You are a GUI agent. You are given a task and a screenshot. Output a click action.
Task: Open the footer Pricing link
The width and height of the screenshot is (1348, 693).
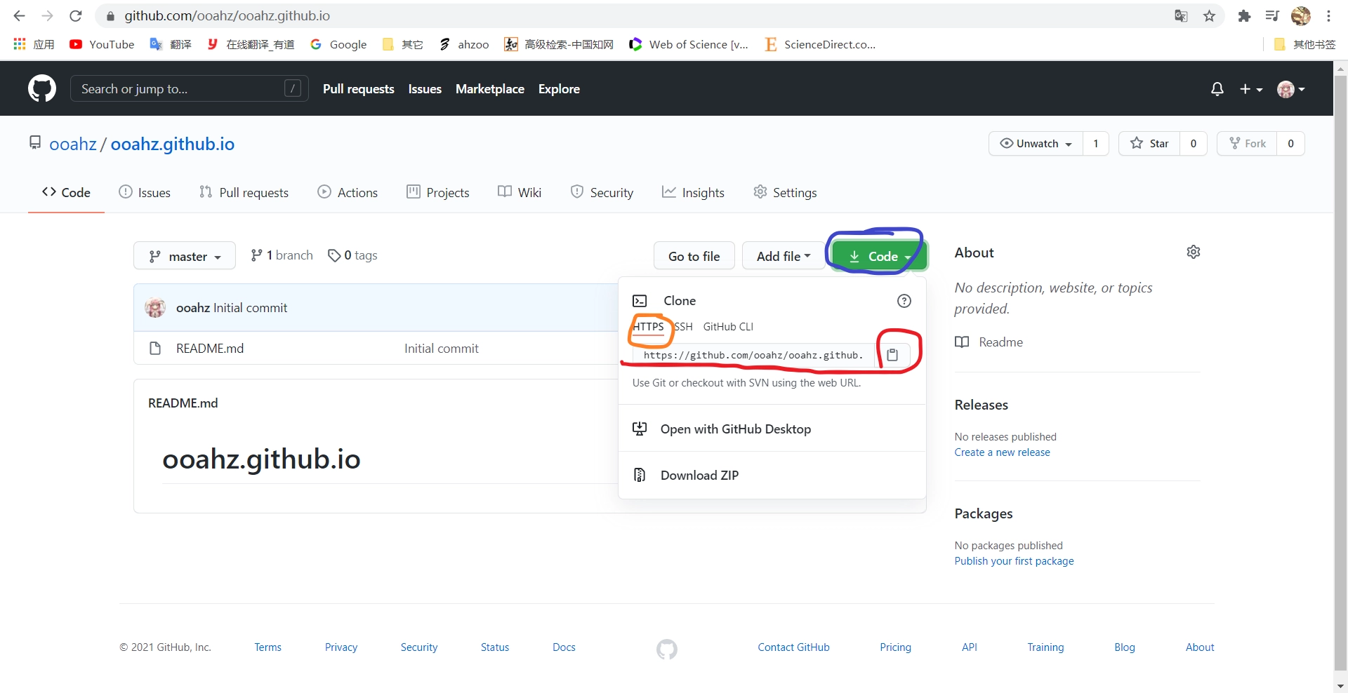click(895, 647)
